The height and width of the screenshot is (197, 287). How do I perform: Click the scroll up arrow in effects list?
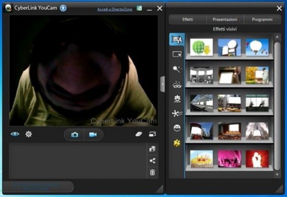(x=277, y=37)
